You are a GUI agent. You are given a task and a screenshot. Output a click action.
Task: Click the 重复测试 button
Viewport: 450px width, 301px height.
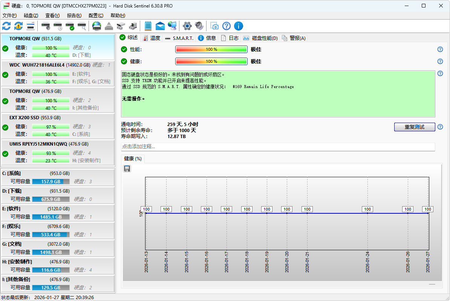pyautogui.click(x=415, y=127)
